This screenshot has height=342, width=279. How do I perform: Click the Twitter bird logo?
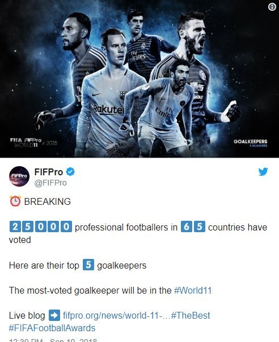click(x=263, y=172)
